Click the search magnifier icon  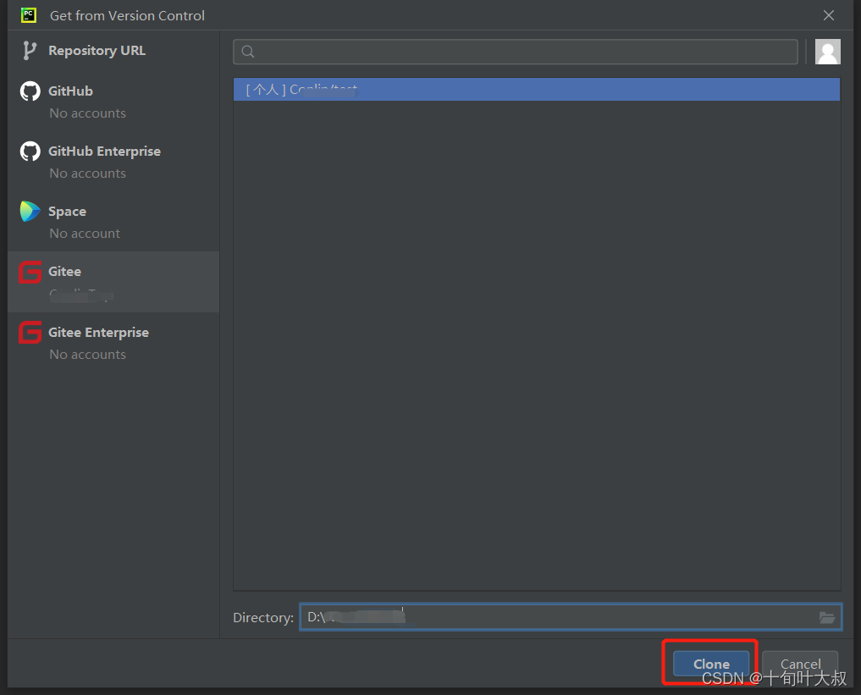248,52
